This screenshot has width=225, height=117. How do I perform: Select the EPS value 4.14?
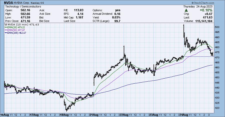(80, 14)
